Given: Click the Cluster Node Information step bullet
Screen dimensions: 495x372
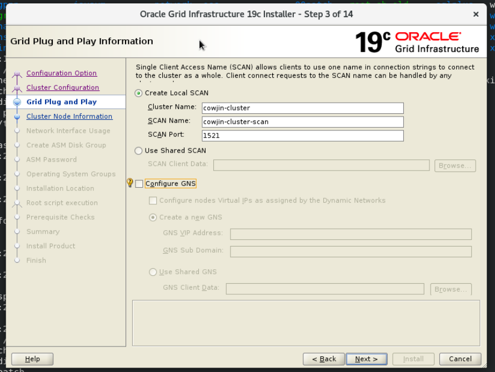Looking at the screenshot, I should click(x=17, y=117).
